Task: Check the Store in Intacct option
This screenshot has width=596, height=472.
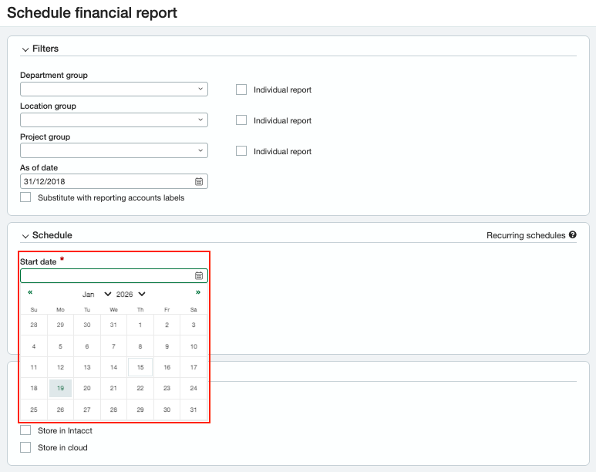Action: pyautogui.click(x=25, y=430)
